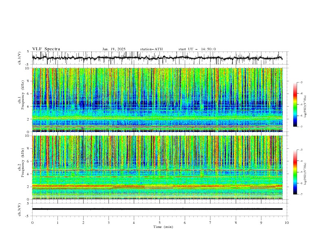The width and height of the screenshot is (323, 250).
Task: Click the "station=ATH" label
Action: coord(151,49)
